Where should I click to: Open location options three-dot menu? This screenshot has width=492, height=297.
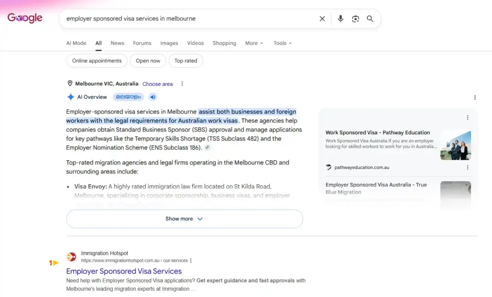pyautogui.click(x=182, y=83)
